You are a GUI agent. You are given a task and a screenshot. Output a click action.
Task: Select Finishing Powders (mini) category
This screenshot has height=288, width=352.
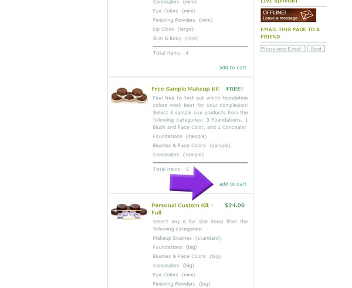[182, 20]
